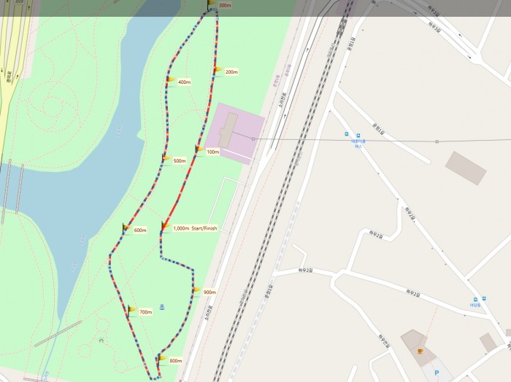Screen dimensions: 511x382
Task: Click the 200m distance flag marker
Action: [x=218, y=71]
